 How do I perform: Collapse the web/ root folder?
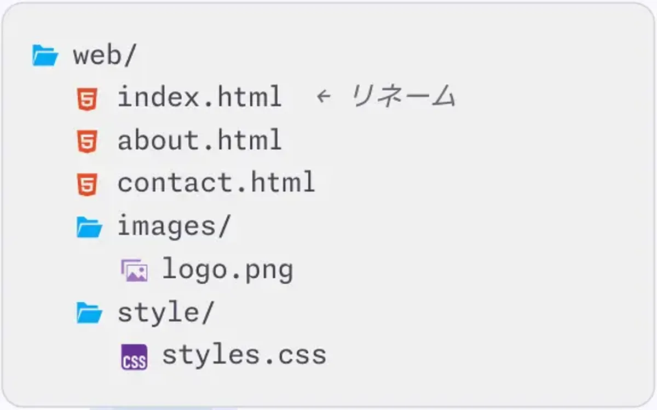103,55
